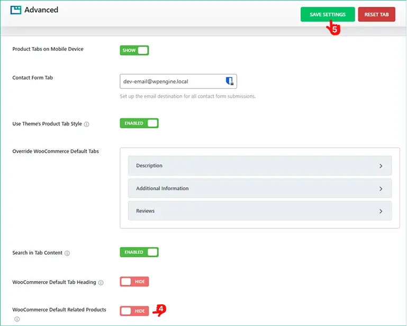
Task: Expand the Reviews row chevron
Action: 381,211
